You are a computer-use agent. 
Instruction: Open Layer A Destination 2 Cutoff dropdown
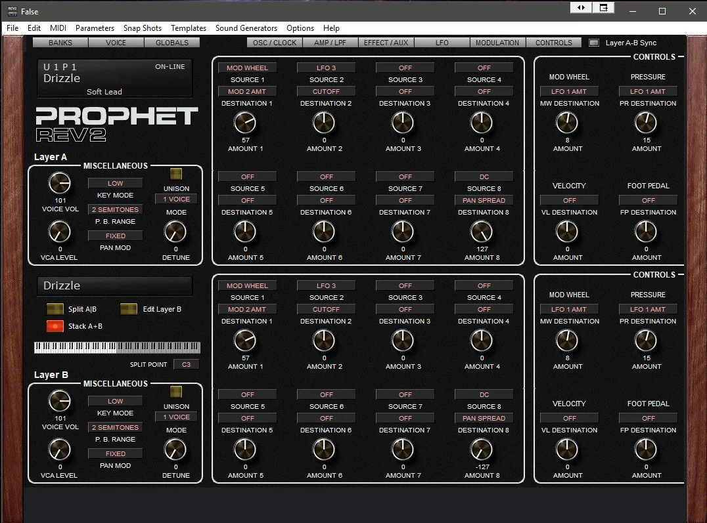[x=326, y=91]
